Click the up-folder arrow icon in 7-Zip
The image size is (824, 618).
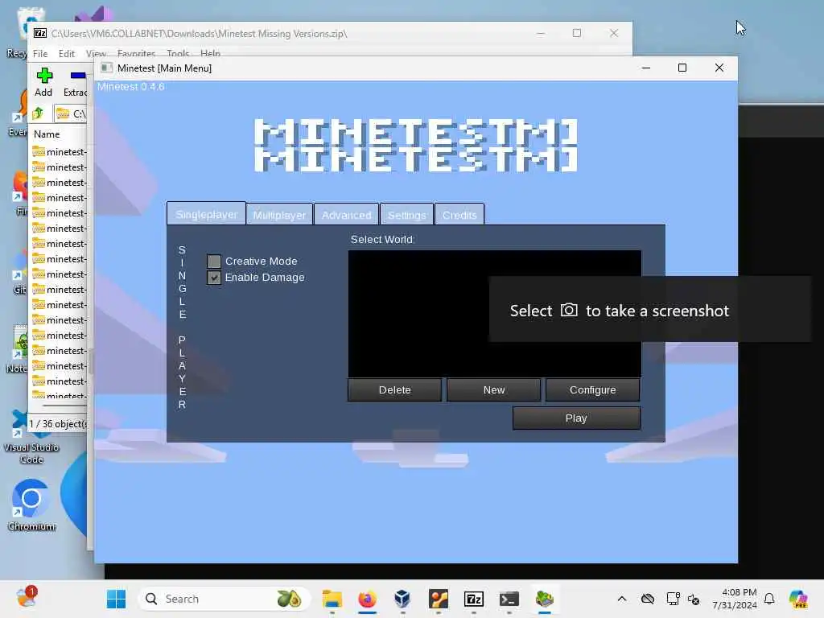coord(39,113)
